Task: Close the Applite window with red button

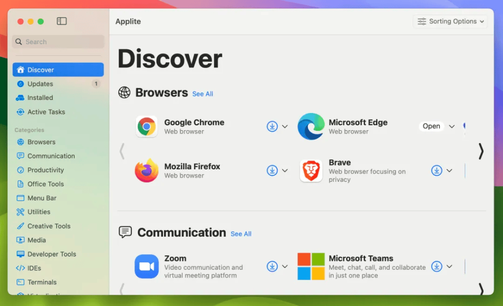Action: [21, 22]
